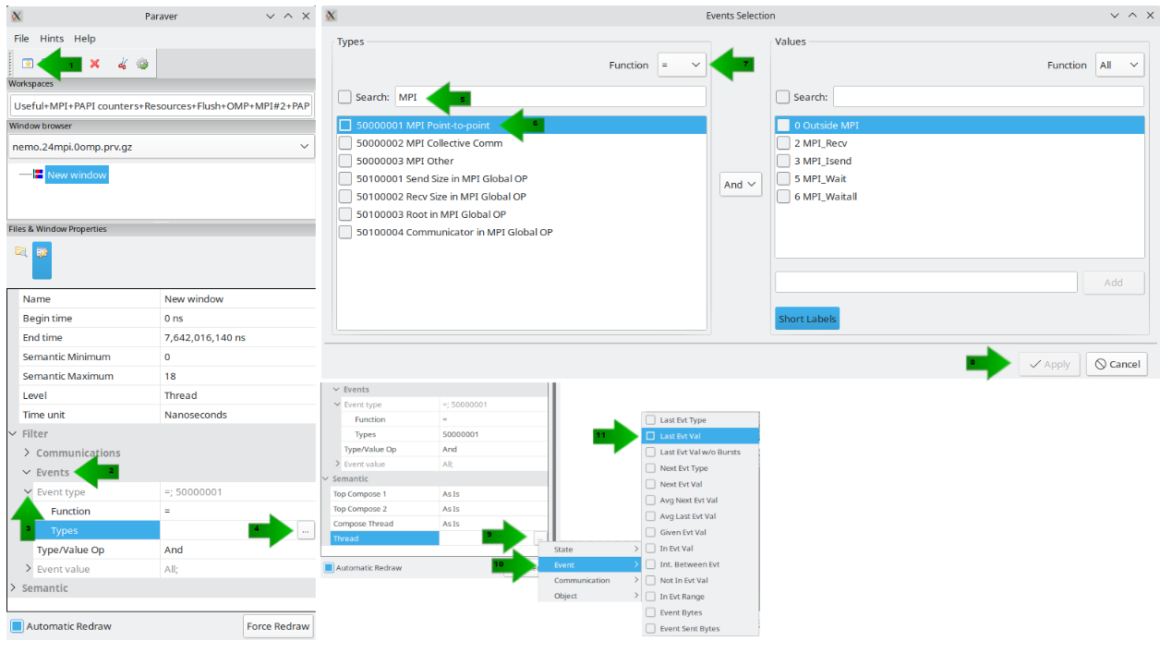Check the 50000001 MPI Point-to-point checkbox
Viewport: 1160px width, 653px height.
coord(344,125)
